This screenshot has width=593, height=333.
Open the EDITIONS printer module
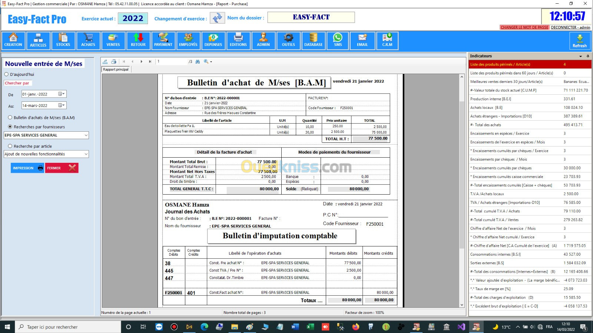[238, 41]
